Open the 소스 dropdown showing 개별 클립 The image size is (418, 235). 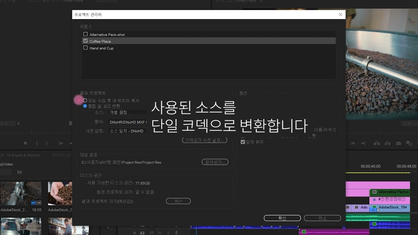coord(127,112)
